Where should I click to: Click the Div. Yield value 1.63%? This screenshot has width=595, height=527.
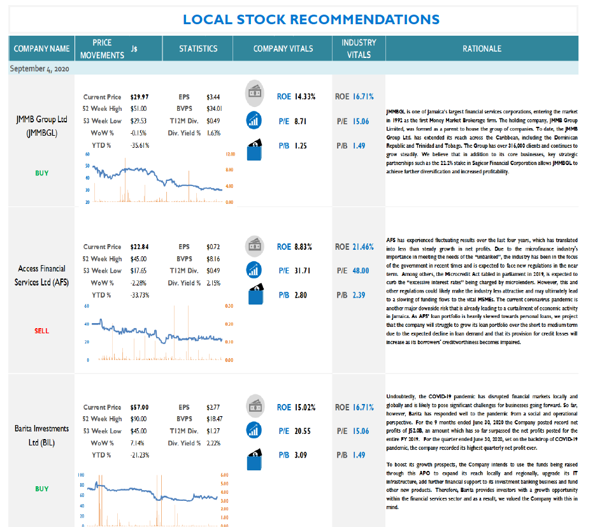point(213,133)
